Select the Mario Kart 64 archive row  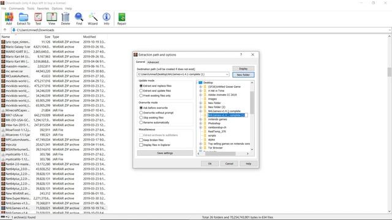coord(53,56)
